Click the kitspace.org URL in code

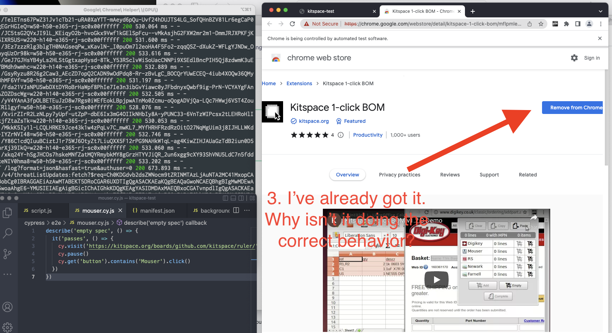172,246
